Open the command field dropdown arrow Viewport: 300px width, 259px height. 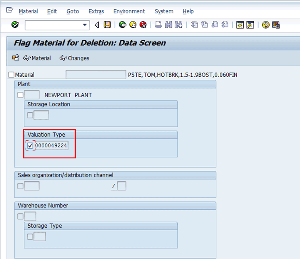click(x=85, y=25)
